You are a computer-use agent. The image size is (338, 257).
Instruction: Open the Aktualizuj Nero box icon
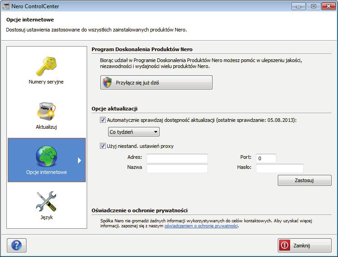[47, 111]
